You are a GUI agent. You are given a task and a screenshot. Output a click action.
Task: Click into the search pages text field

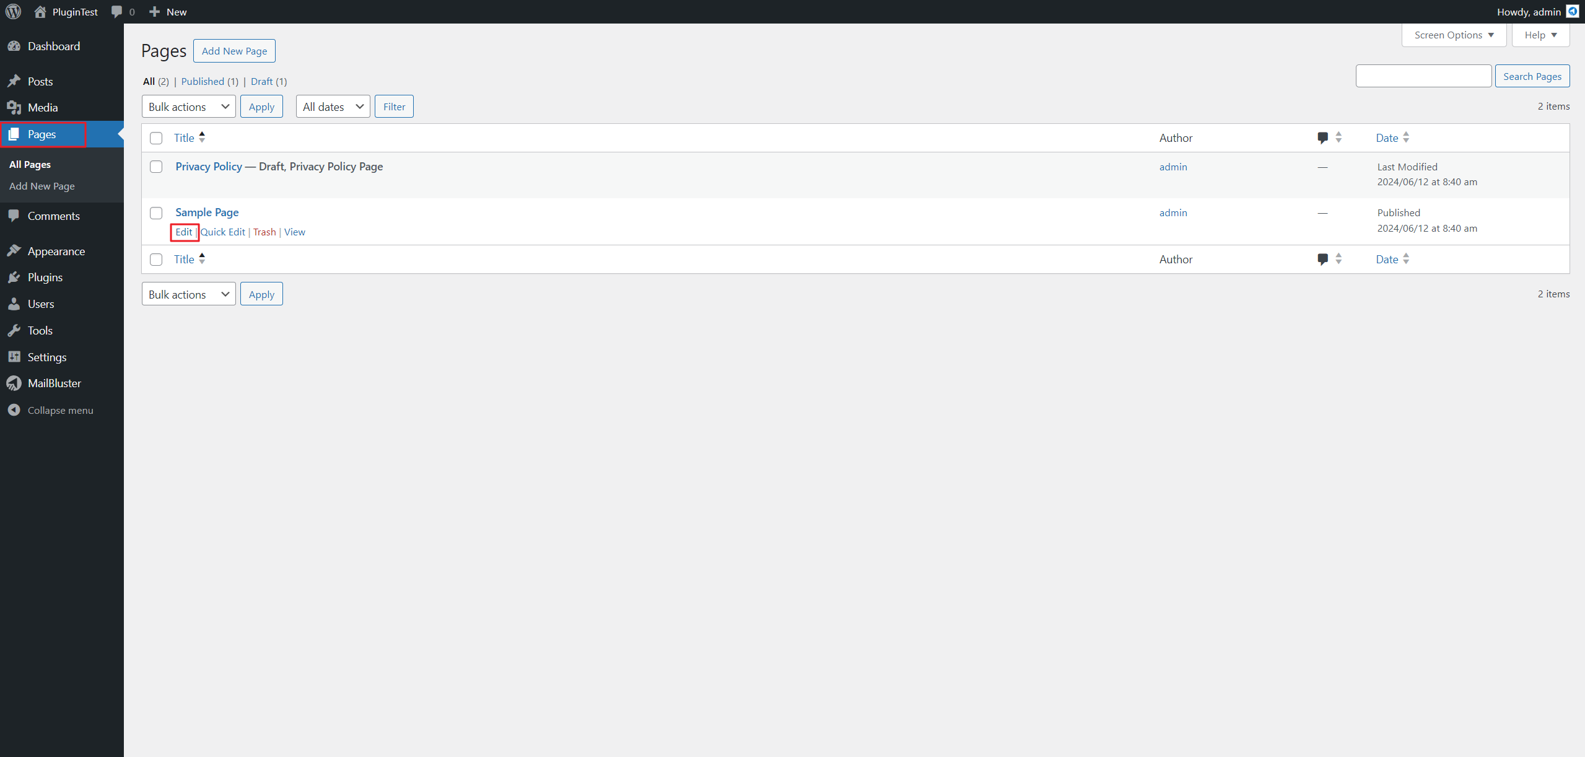click(x=1423, y=76)
